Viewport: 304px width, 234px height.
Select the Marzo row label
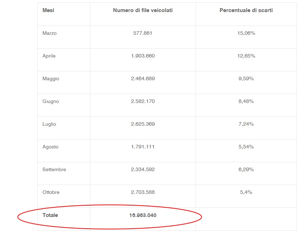coord(49,33)
